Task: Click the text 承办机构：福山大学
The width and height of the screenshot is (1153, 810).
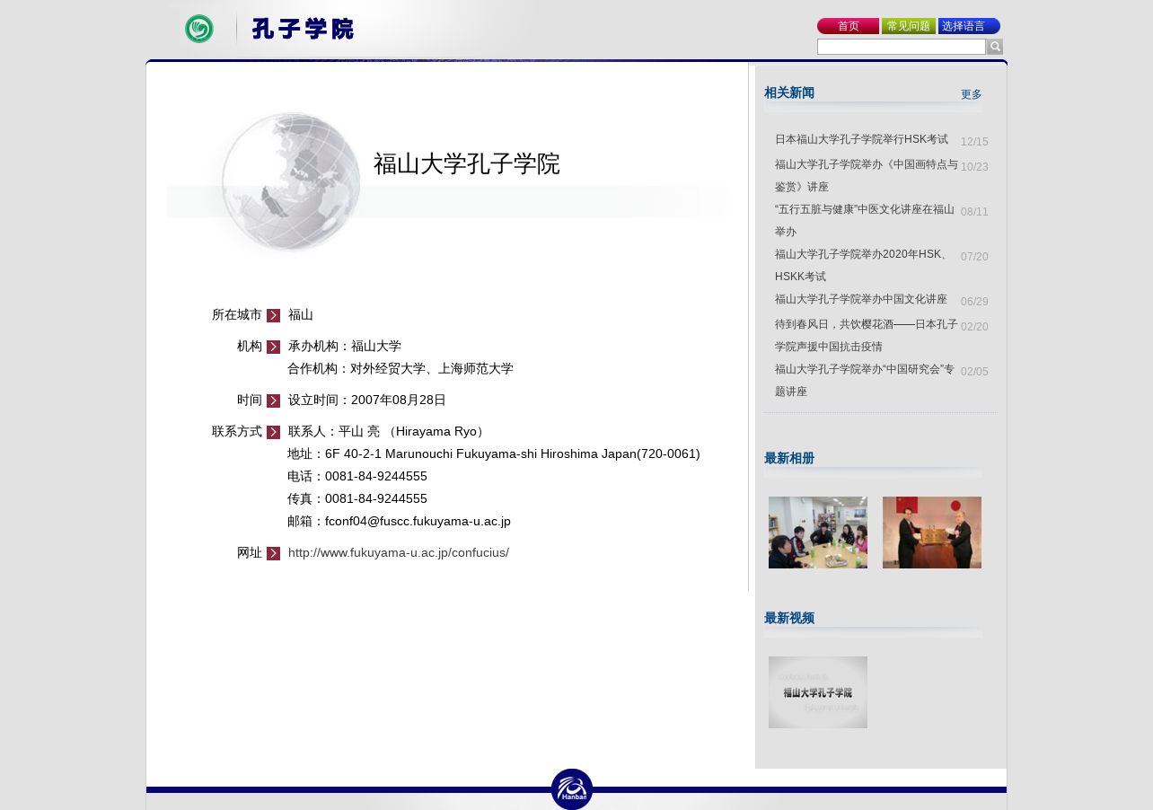Action: point(345,347)
